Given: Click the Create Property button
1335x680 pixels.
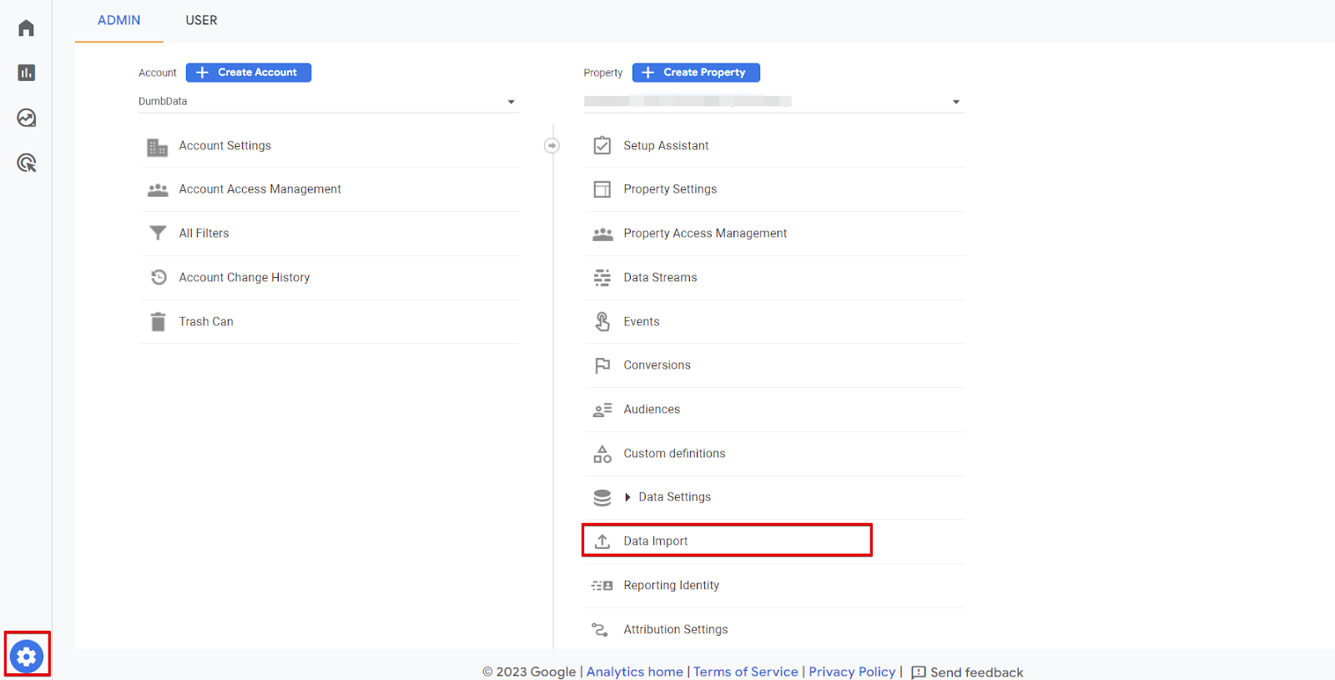Looking at the screenshot, I should pos(696,73).
